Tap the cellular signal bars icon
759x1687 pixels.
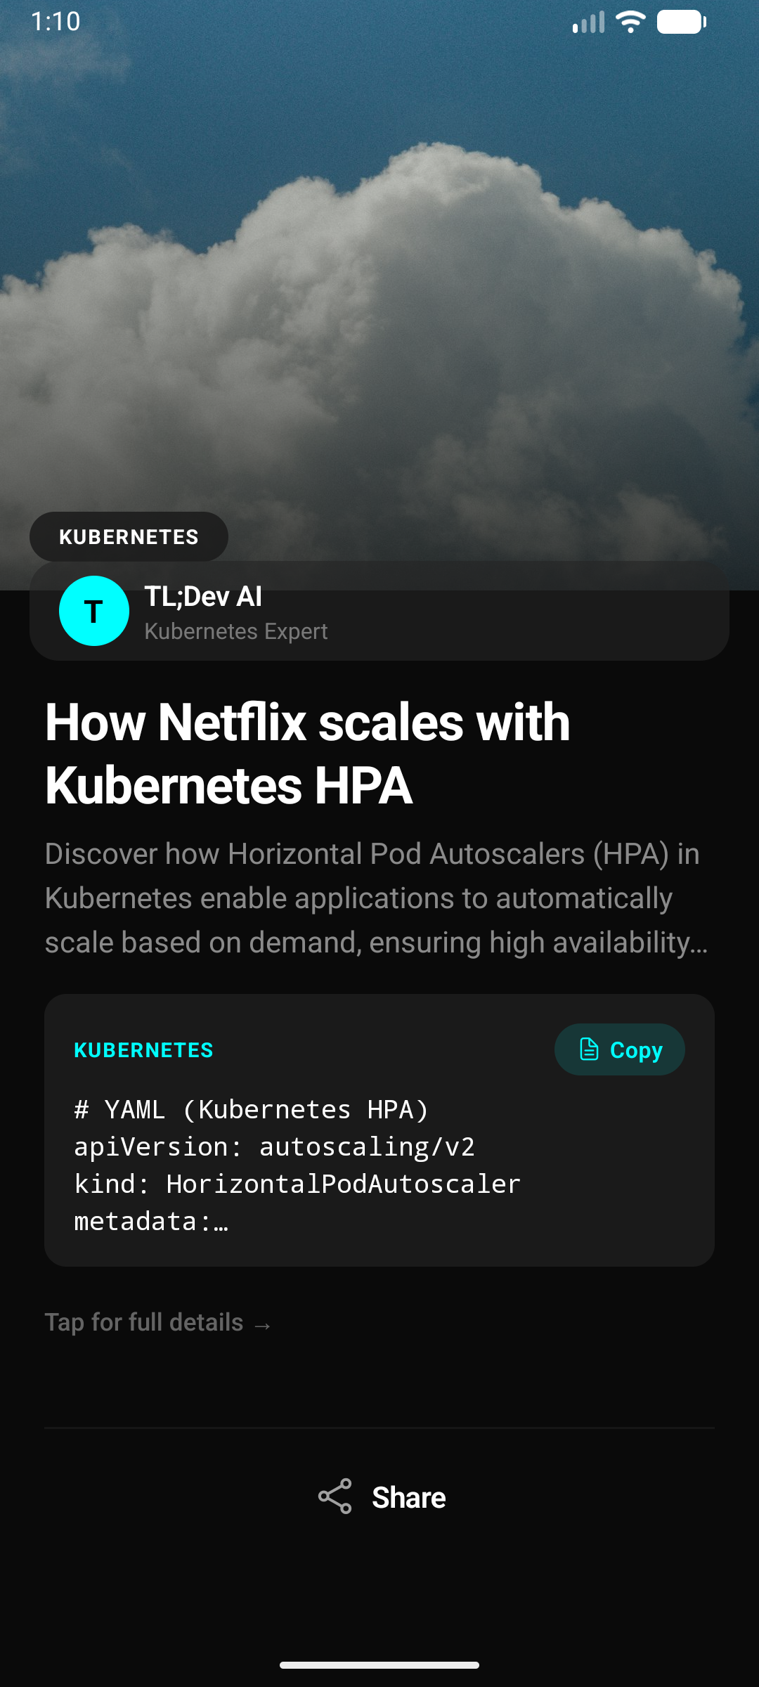pyautogui.click(x=588, y=22)
